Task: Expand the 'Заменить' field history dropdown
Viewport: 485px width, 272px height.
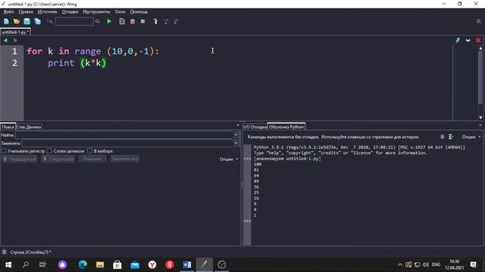Action: coord(236,143)
